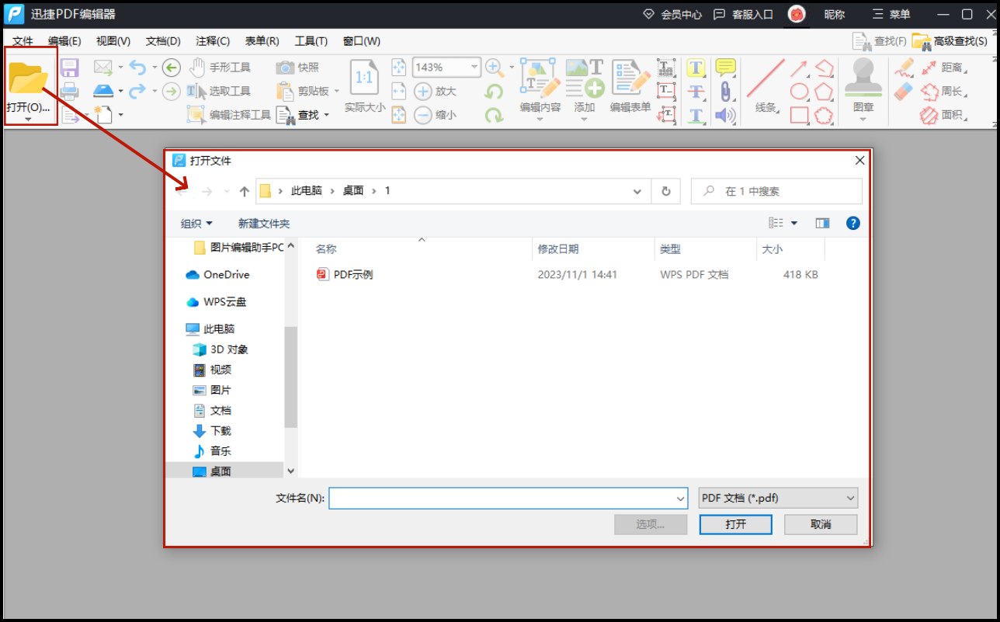Select the Oval shape tool
The image size is (1000, 622).
tap(799, 92)
